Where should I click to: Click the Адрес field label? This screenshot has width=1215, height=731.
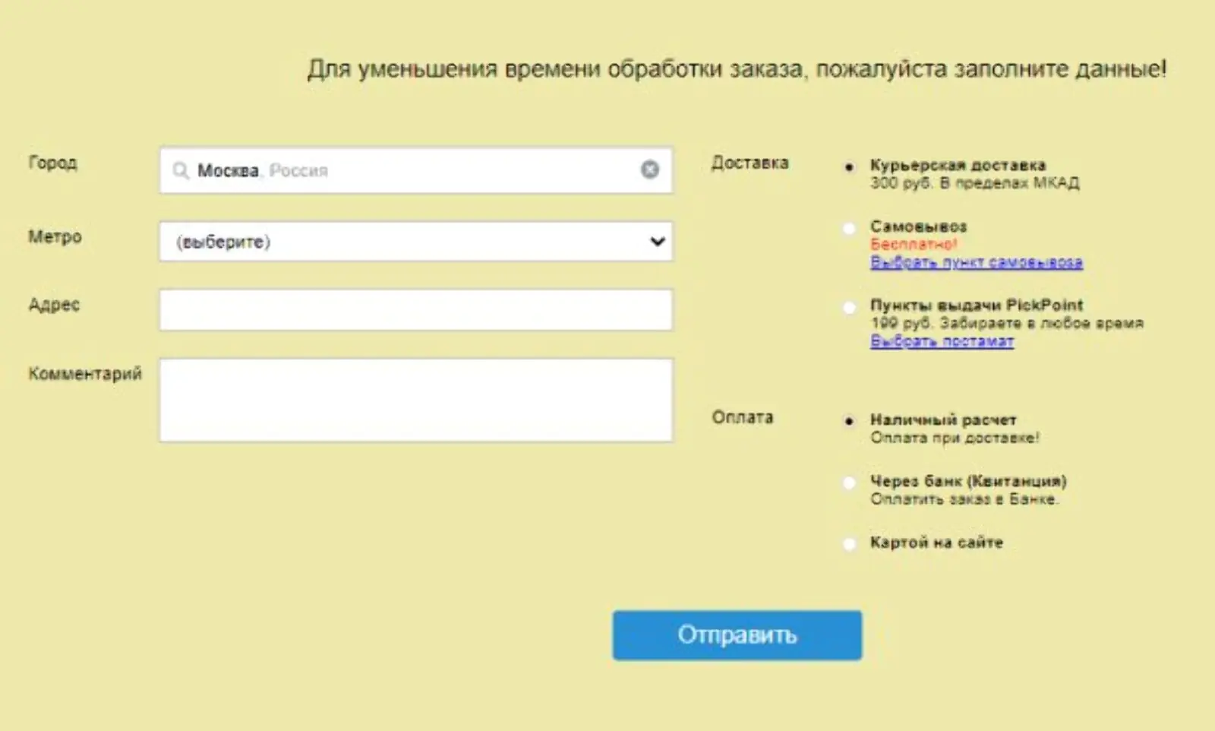coord(54,305)
